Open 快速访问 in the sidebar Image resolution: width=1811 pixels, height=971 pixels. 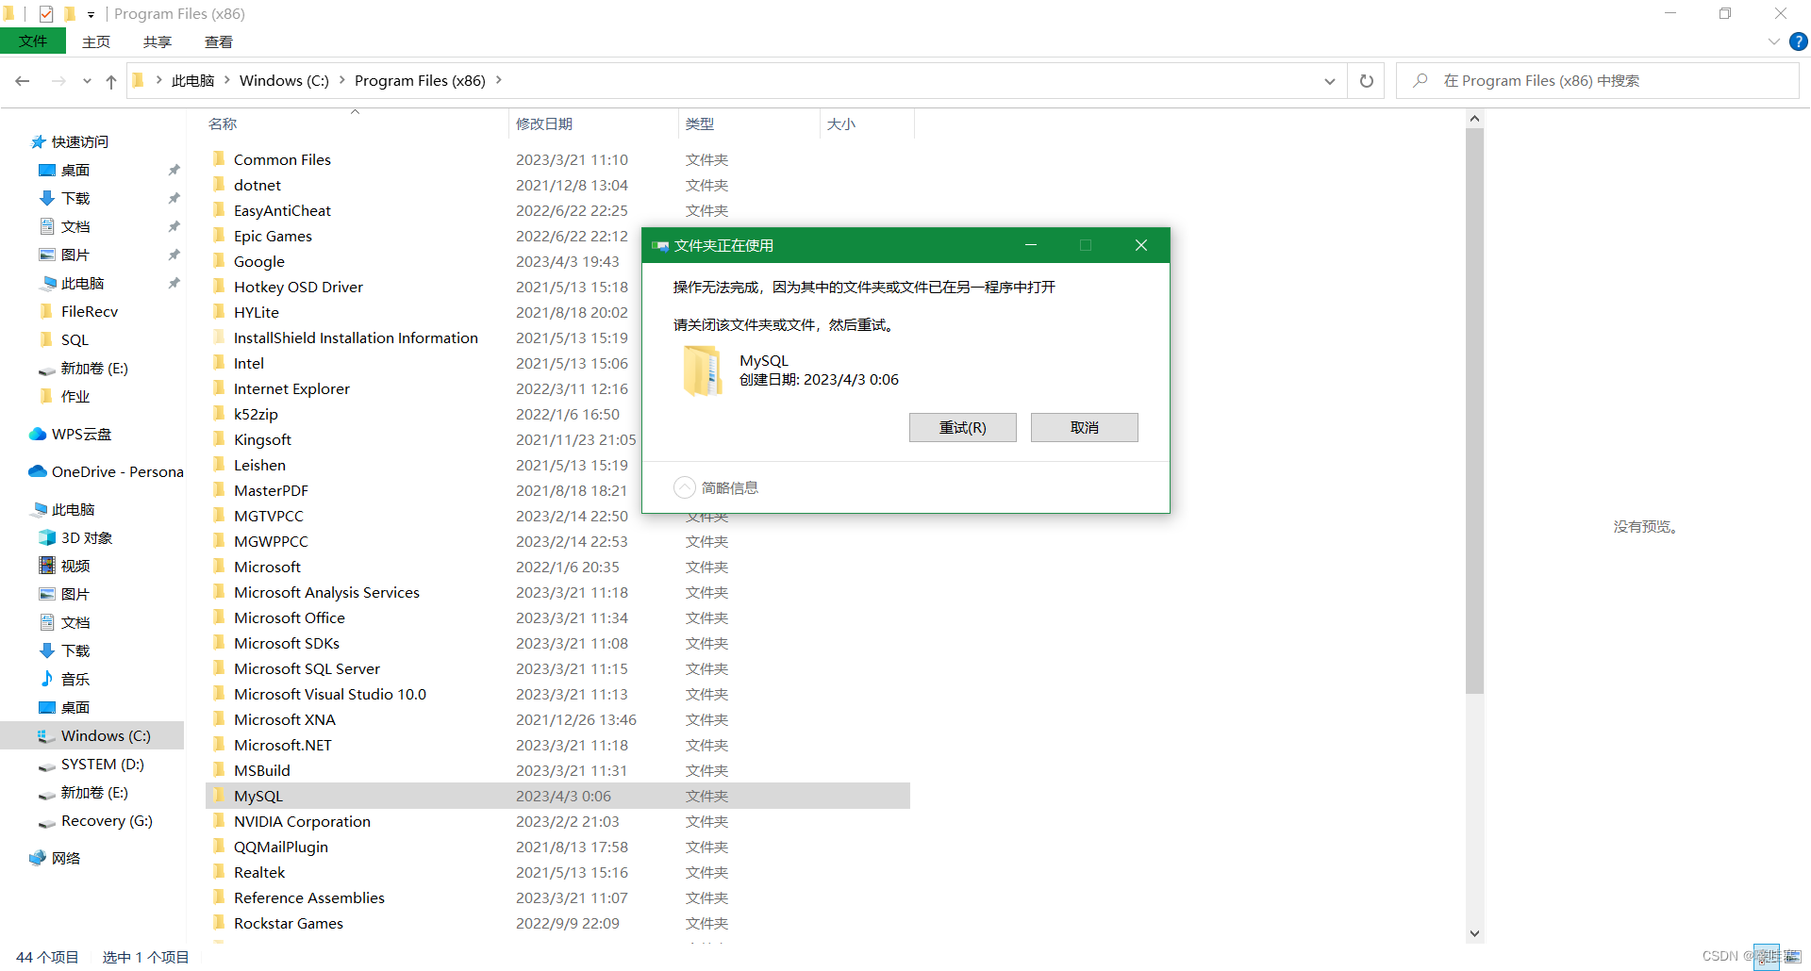click(80, 141)
